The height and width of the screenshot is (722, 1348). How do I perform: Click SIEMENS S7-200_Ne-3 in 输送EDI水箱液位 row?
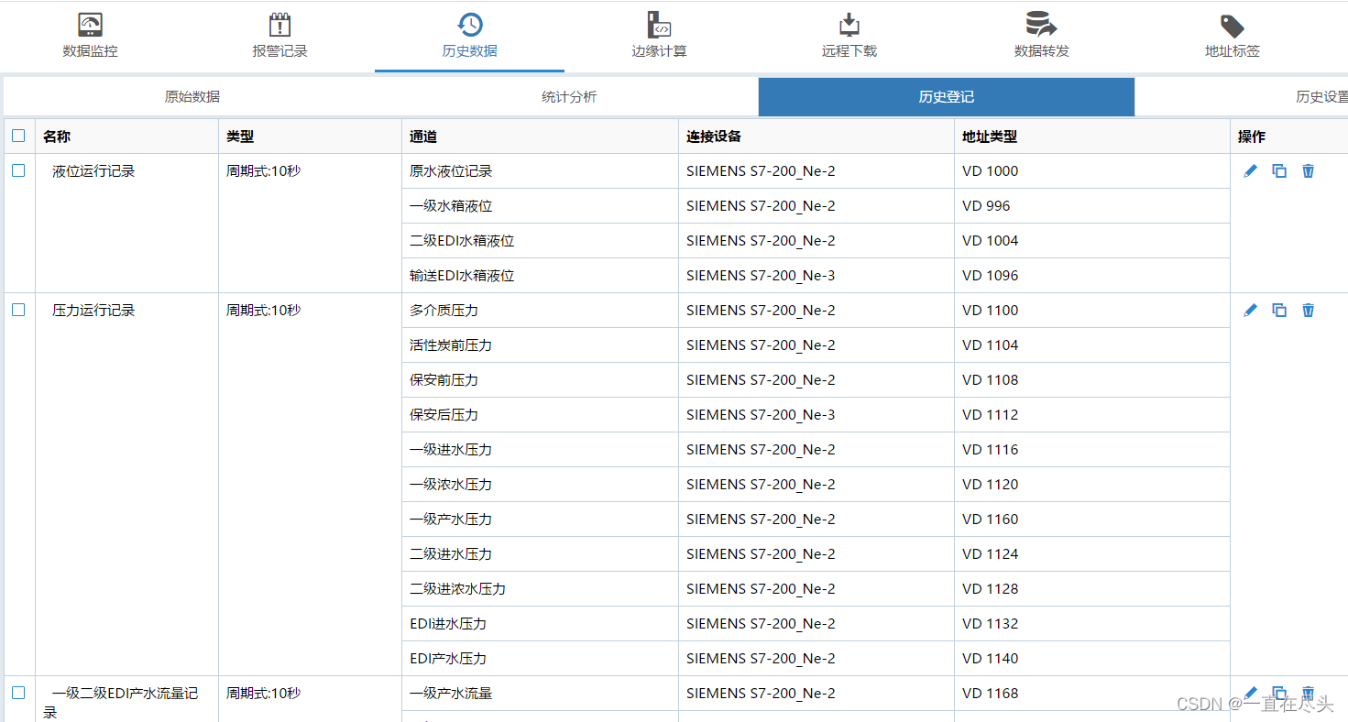(761, 276)
